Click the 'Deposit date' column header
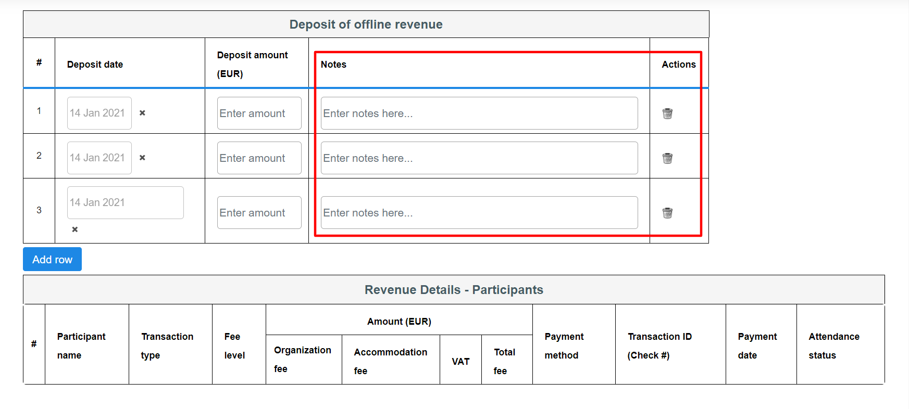This screenshot has height=409, width=909. point(95,65)
